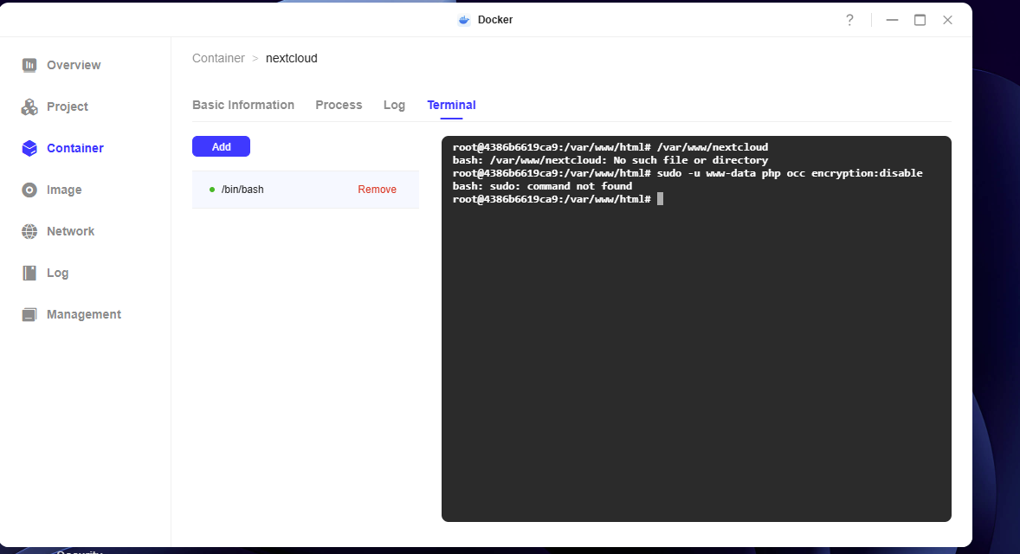Open the Image section label
Viewport: 1020px width, 554px height.
(64, 190)
